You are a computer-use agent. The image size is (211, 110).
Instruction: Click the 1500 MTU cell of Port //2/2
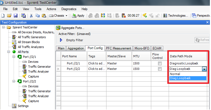pos(141,69)
